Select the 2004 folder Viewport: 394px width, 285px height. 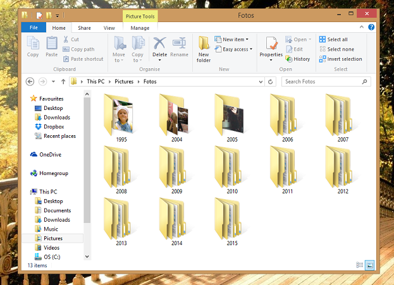point(176,118)
